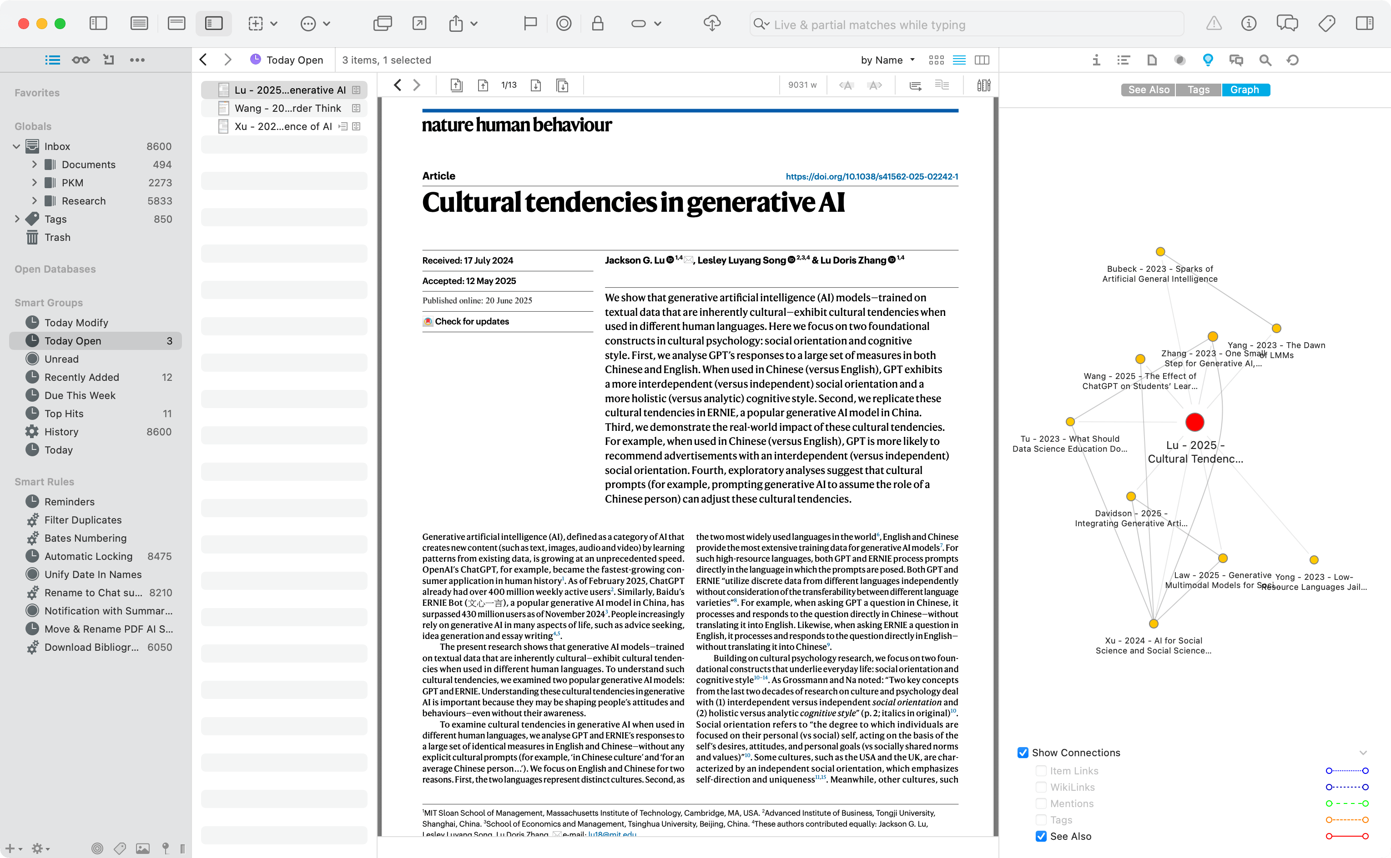Open the lightbulb See Also inspector
1391x858 pixels.
coord(1208,60)
